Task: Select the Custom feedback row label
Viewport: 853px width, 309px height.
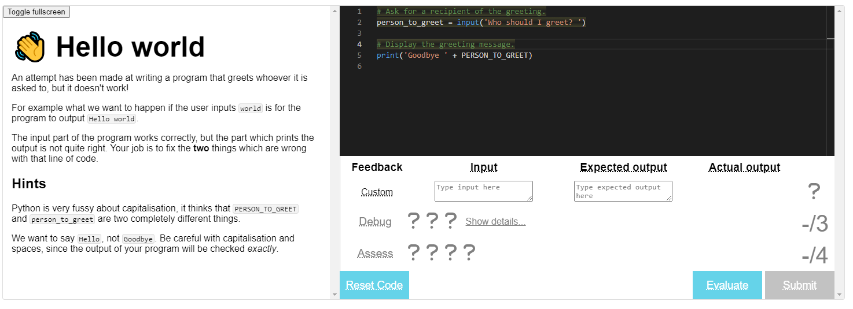Action: [x=377, y=192]
